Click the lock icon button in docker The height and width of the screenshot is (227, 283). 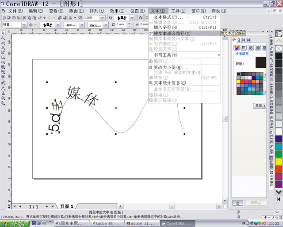[x=237, y=203]
